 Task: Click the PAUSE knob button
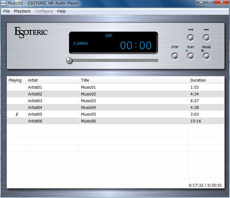pos(207,56)
